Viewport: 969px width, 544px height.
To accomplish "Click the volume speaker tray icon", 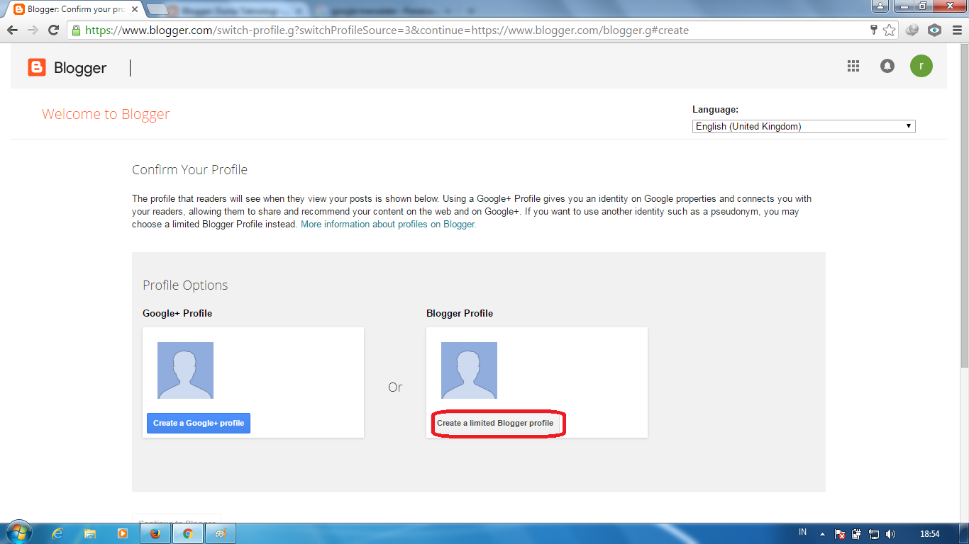I will click(891, 534).
